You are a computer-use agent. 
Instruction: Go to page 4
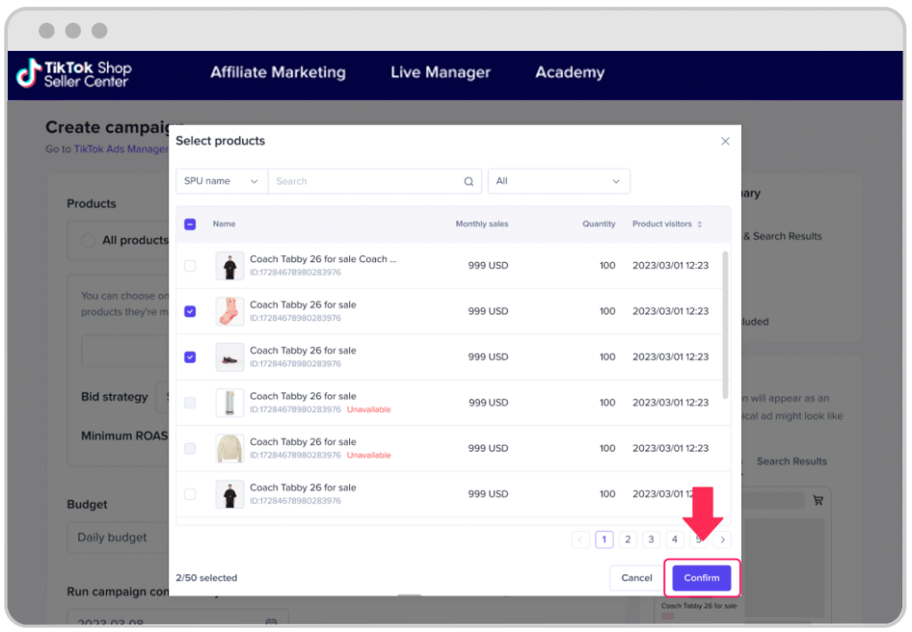pos(675,539)
